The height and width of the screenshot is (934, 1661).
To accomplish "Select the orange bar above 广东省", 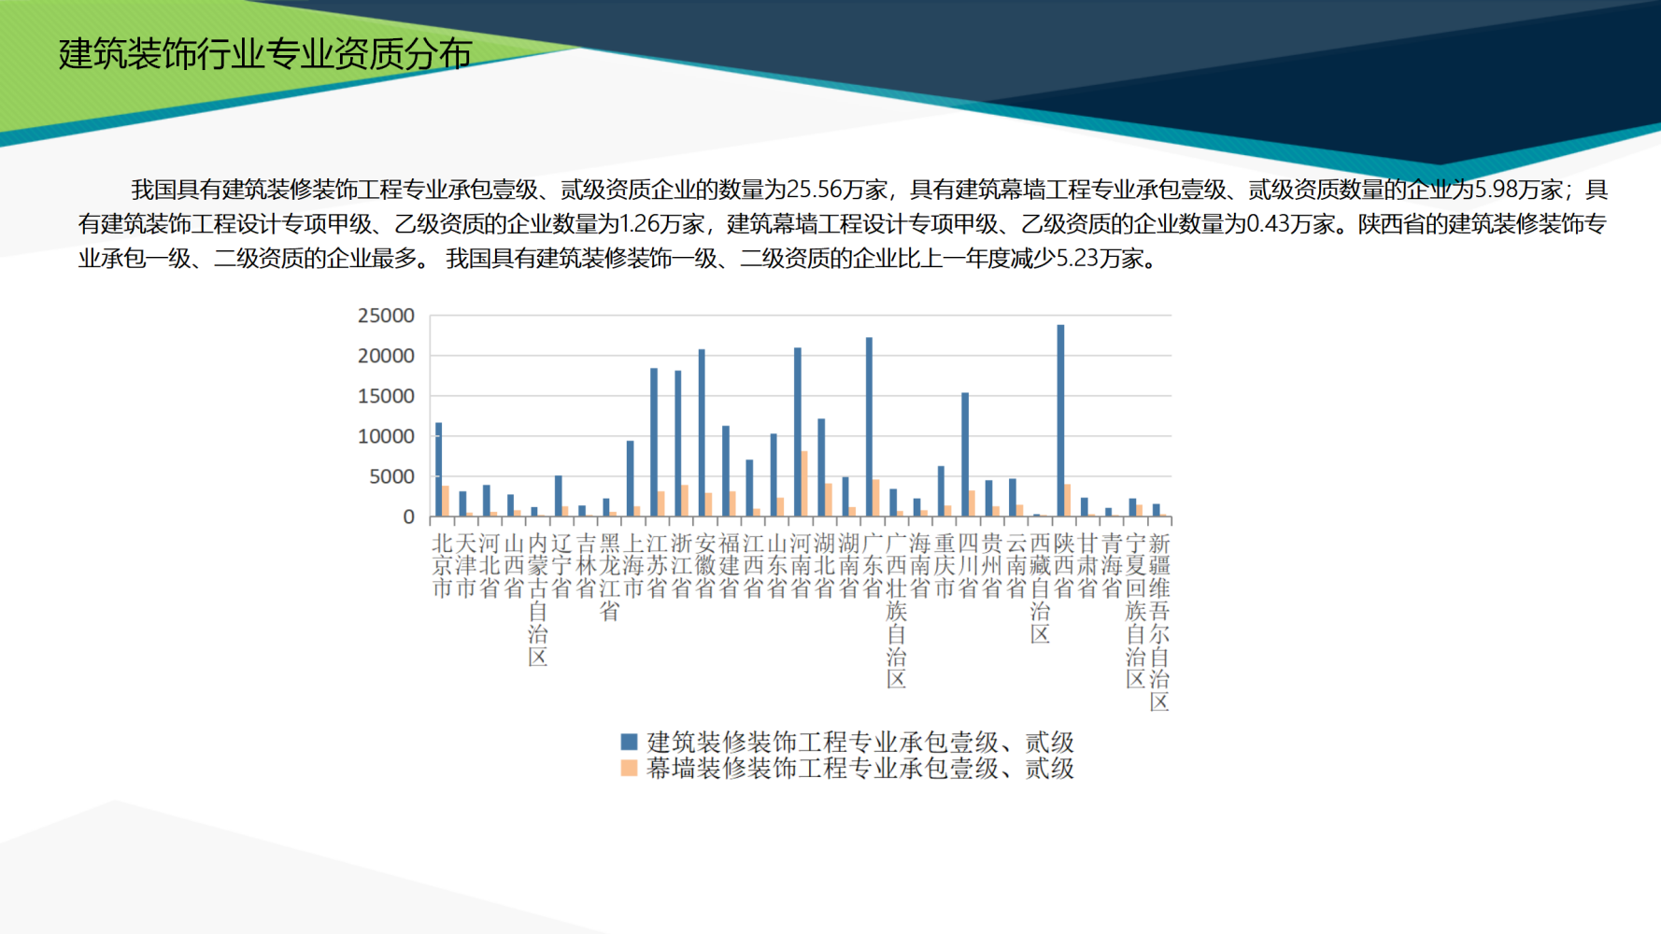I will pyautogui.click(x=876, y=499).
